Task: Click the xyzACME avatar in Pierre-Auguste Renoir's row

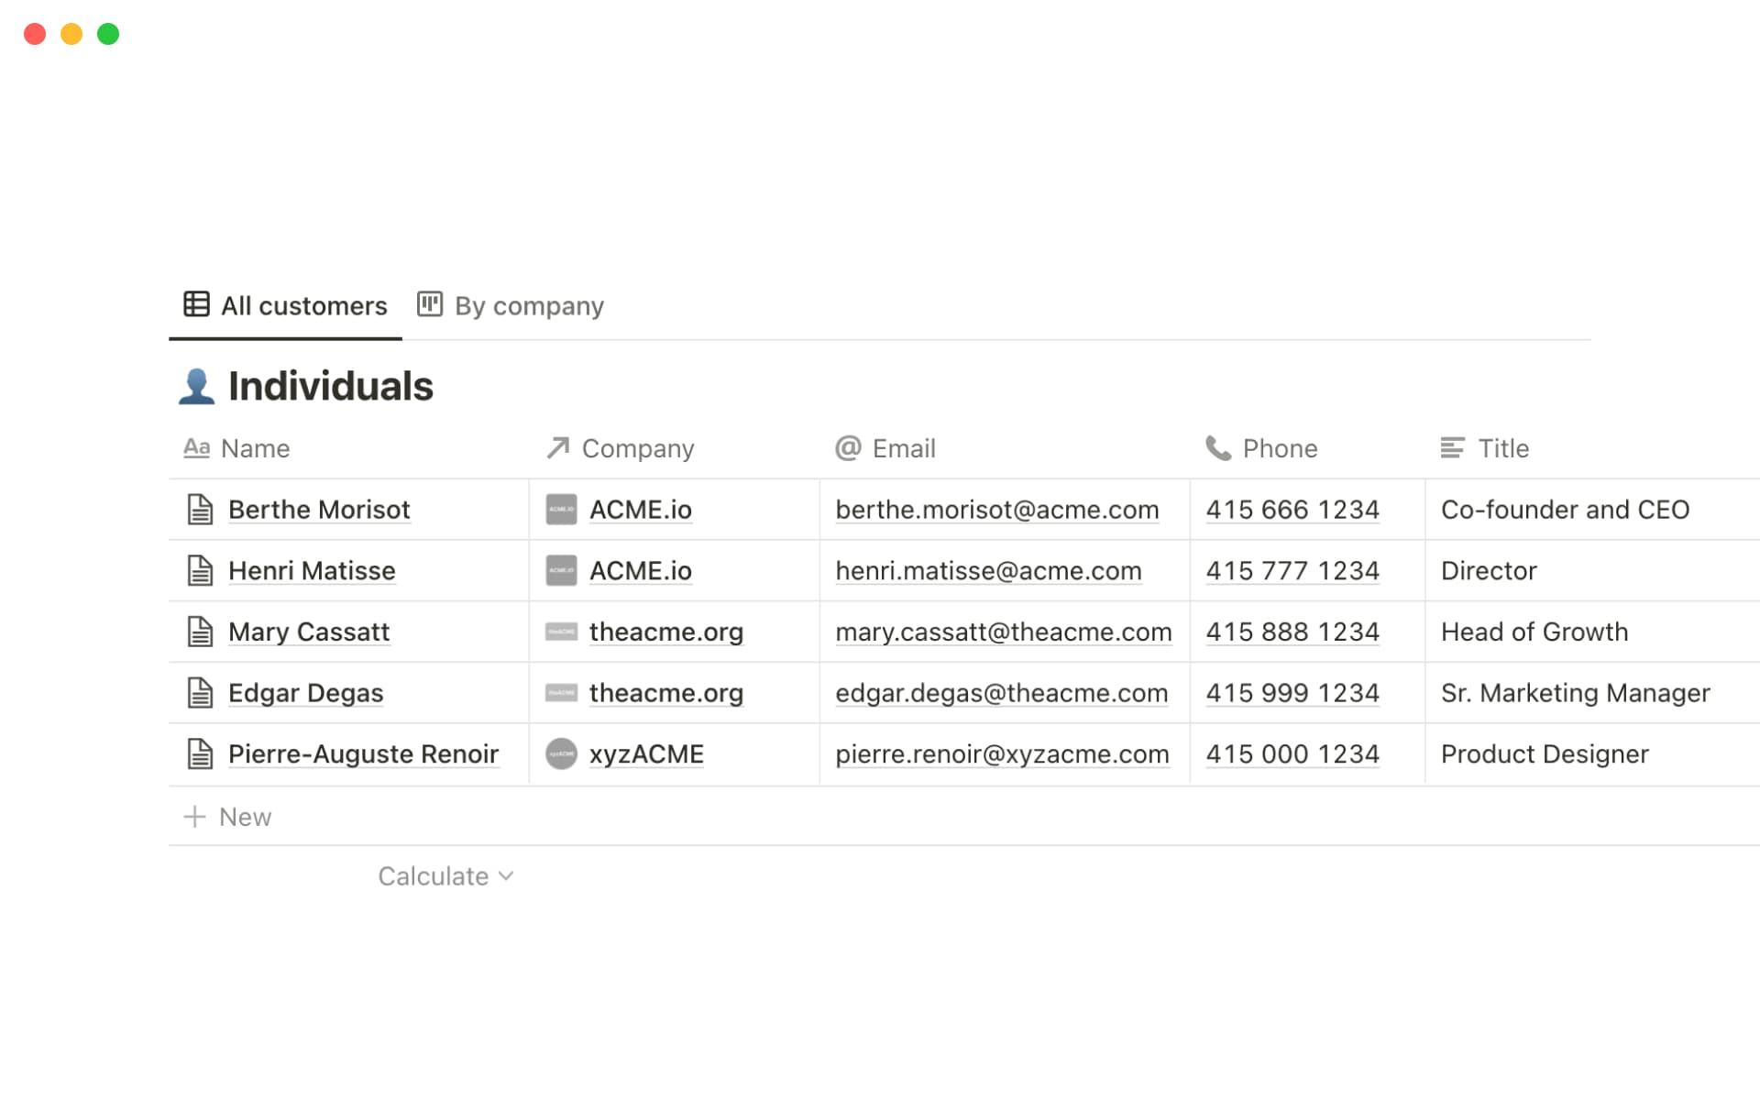Action: point(561,753)
